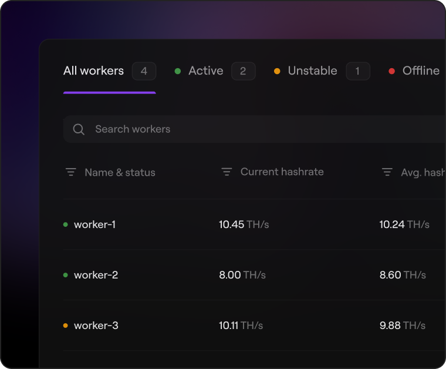Image resolution: width=446 pixels, height=369 pixels.
Task: Click the 10.24 TH/s average hashrate value
Action: (x=404, y=224)
